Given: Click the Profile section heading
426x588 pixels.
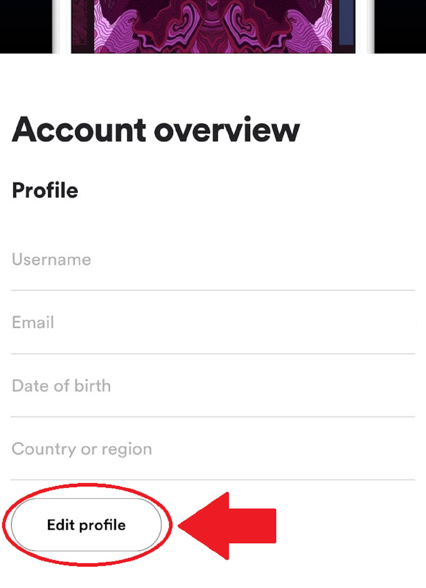Looking at the screenshot, I should [x=45, y=190].
